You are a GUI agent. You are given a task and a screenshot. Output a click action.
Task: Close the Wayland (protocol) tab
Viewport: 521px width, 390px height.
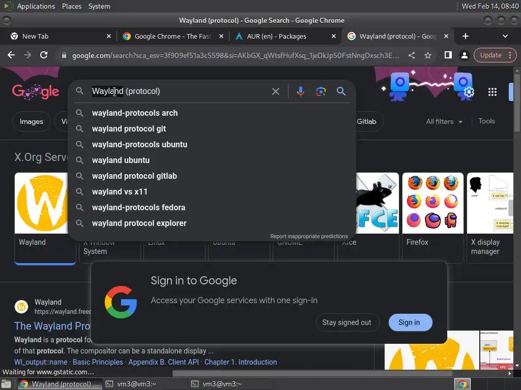446,36
